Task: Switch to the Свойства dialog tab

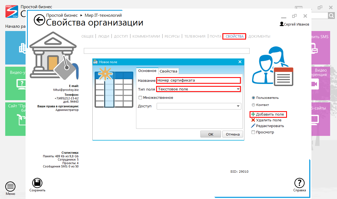Action: point(168,71)
